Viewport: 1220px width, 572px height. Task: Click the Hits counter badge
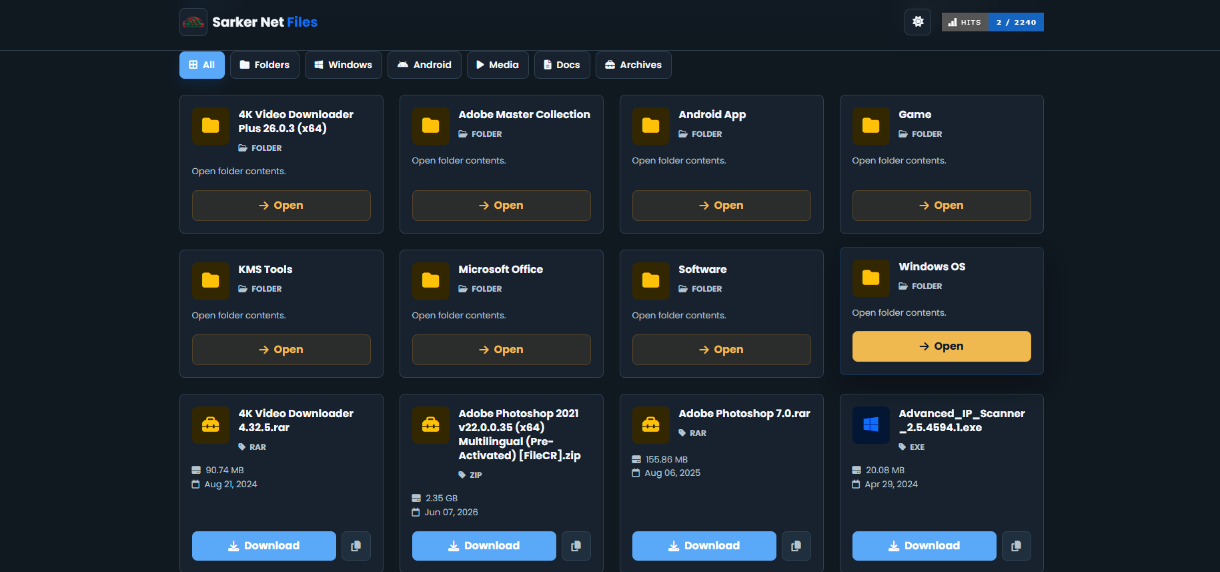click(993, 22)
